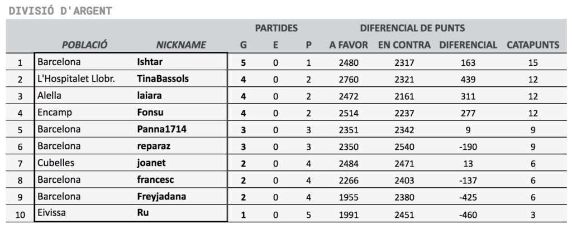Select the CATAPUNTS column header

[532, 45]
